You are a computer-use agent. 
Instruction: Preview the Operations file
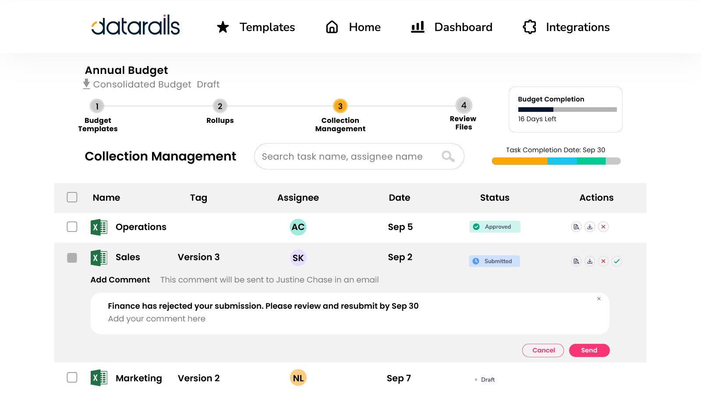576,227
